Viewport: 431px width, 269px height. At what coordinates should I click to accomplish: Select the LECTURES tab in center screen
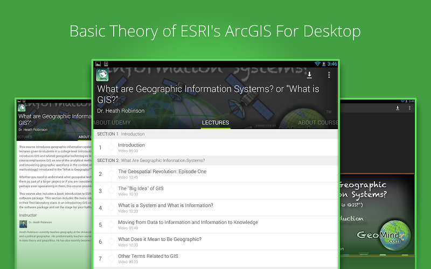click(x=215, y=123)
